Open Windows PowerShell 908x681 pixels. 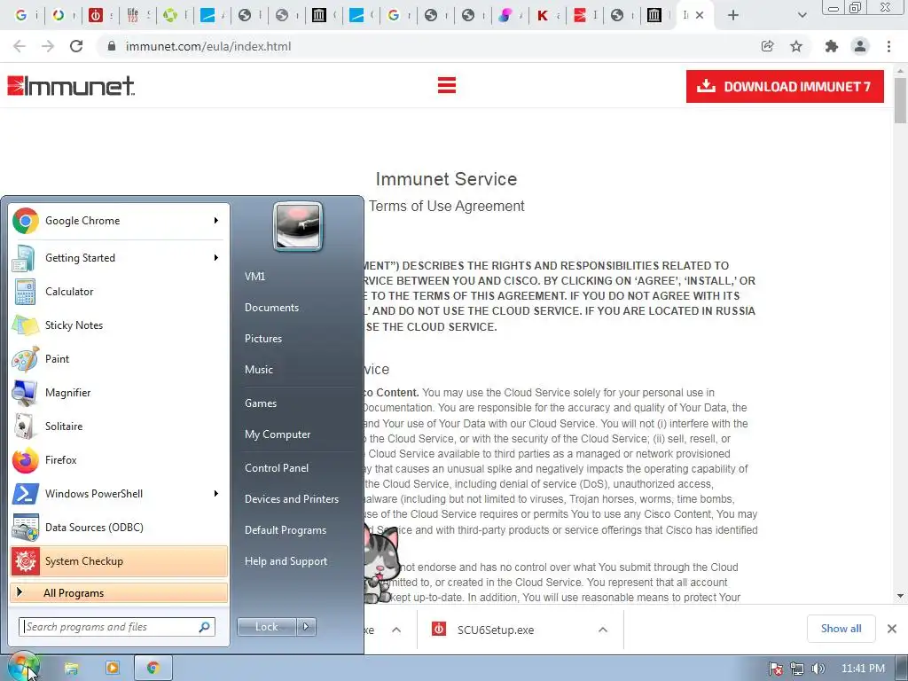[x=119, y=493]
